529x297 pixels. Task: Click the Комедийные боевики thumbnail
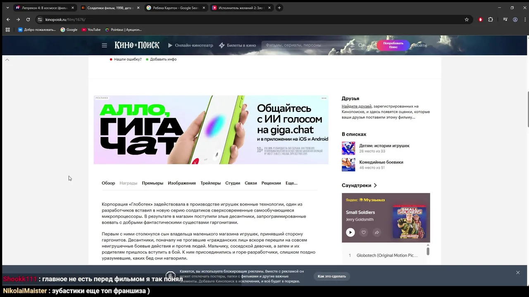point(348,165)
